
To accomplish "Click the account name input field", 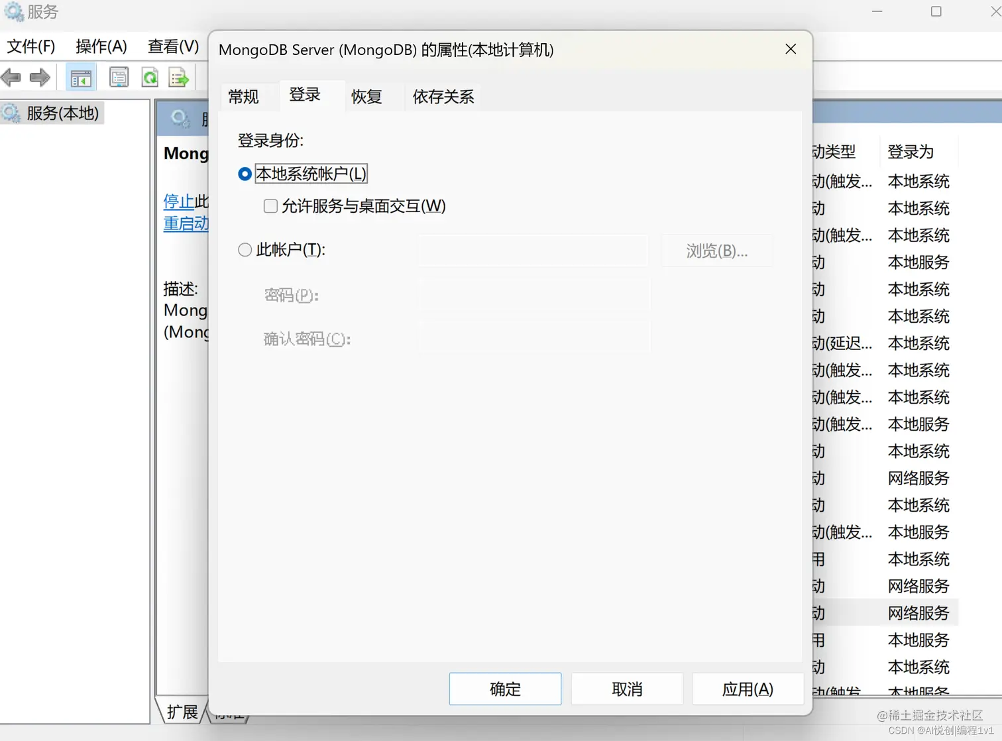I will [532, 251].
